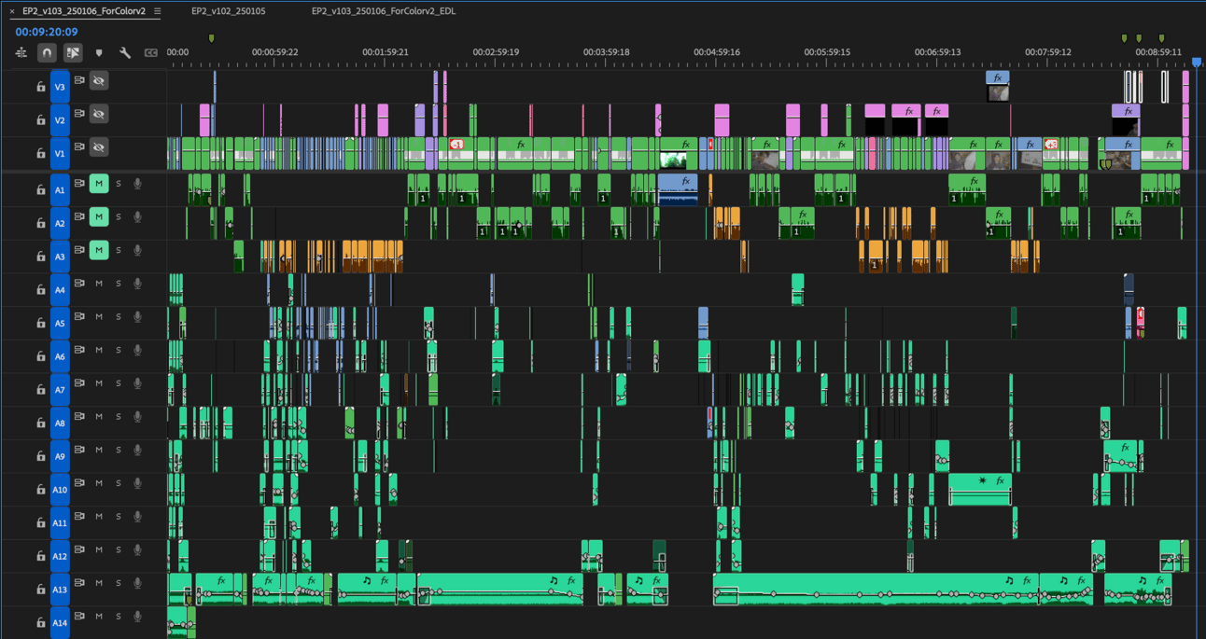Toggle A13 track targeting button

60,590
